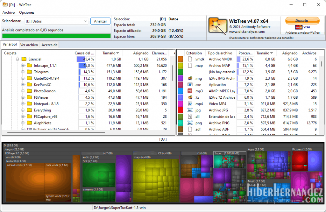Click the Telegram folder icon
This screenshot has height=212, width=326.
(x=30, y=72)
